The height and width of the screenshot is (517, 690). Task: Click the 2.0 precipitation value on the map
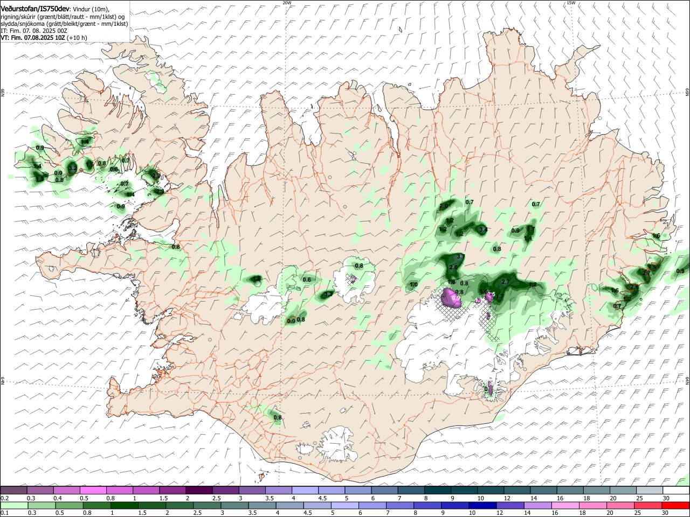444,206
